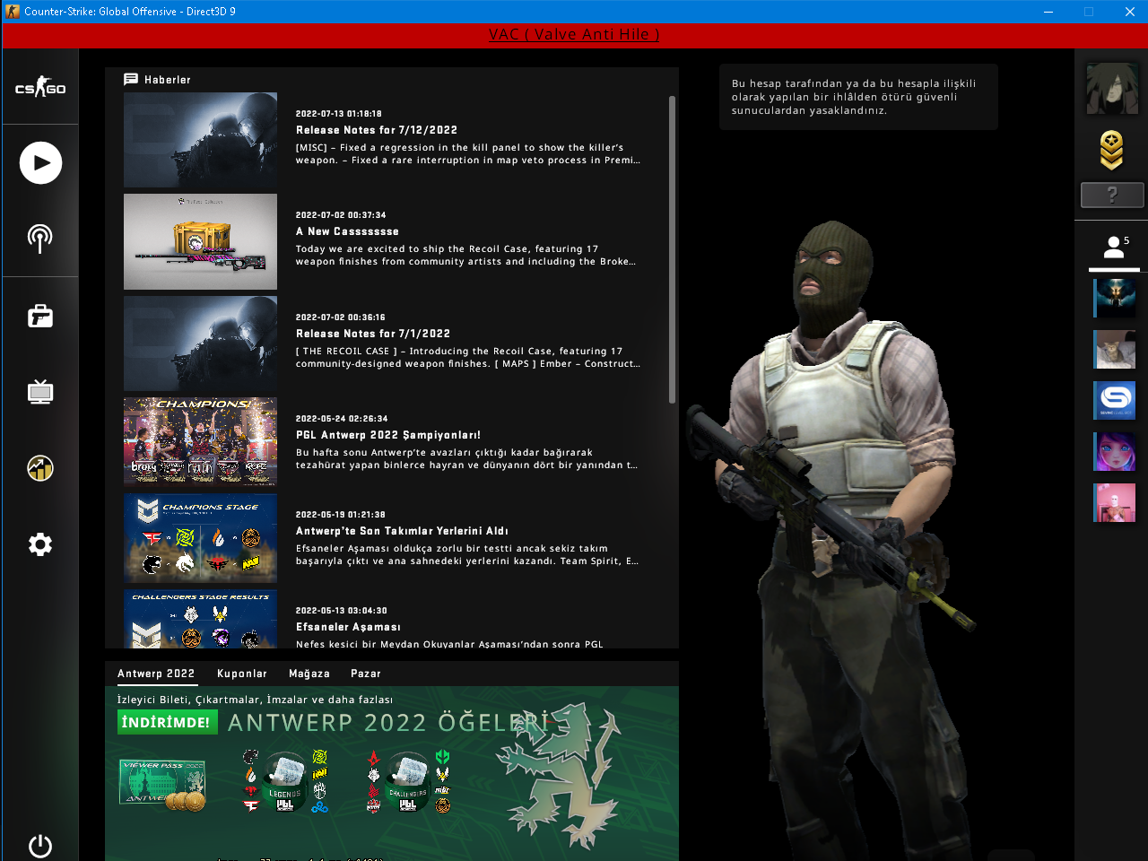Click the question mark skill group box

[1112, 195]
